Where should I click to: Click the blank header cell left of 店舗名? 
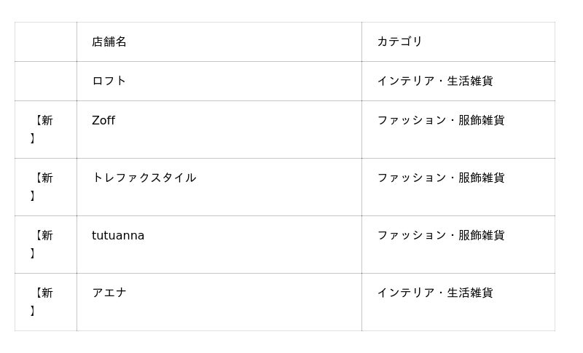[45, 41]
